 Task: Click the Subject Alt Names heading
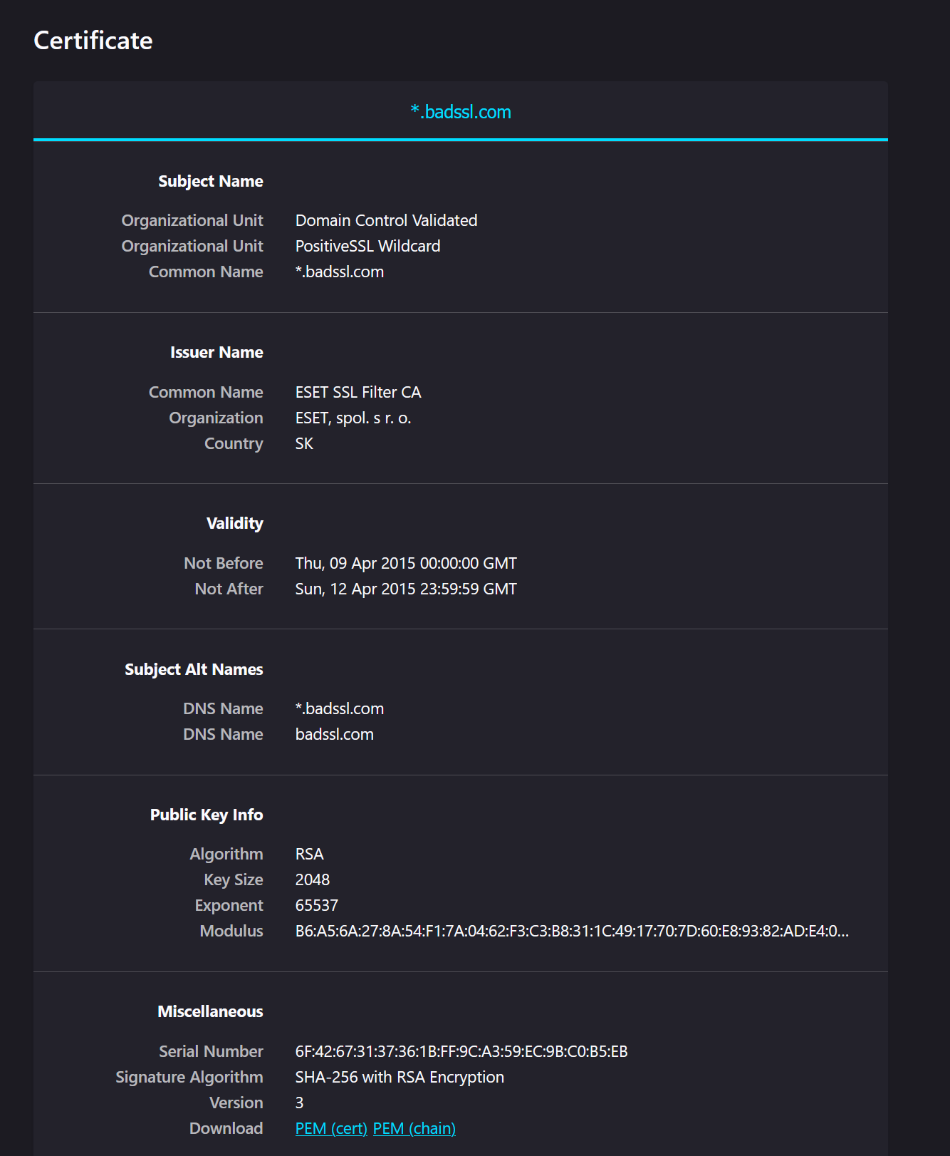point(194,669)
